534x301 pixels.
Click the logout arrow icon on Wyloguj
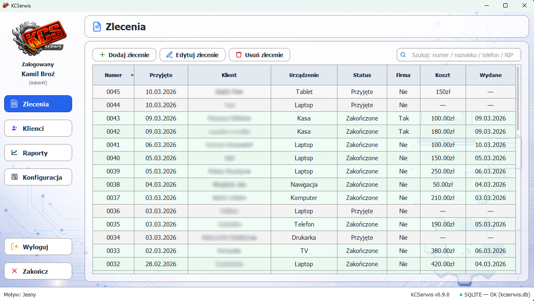(15, 247)
